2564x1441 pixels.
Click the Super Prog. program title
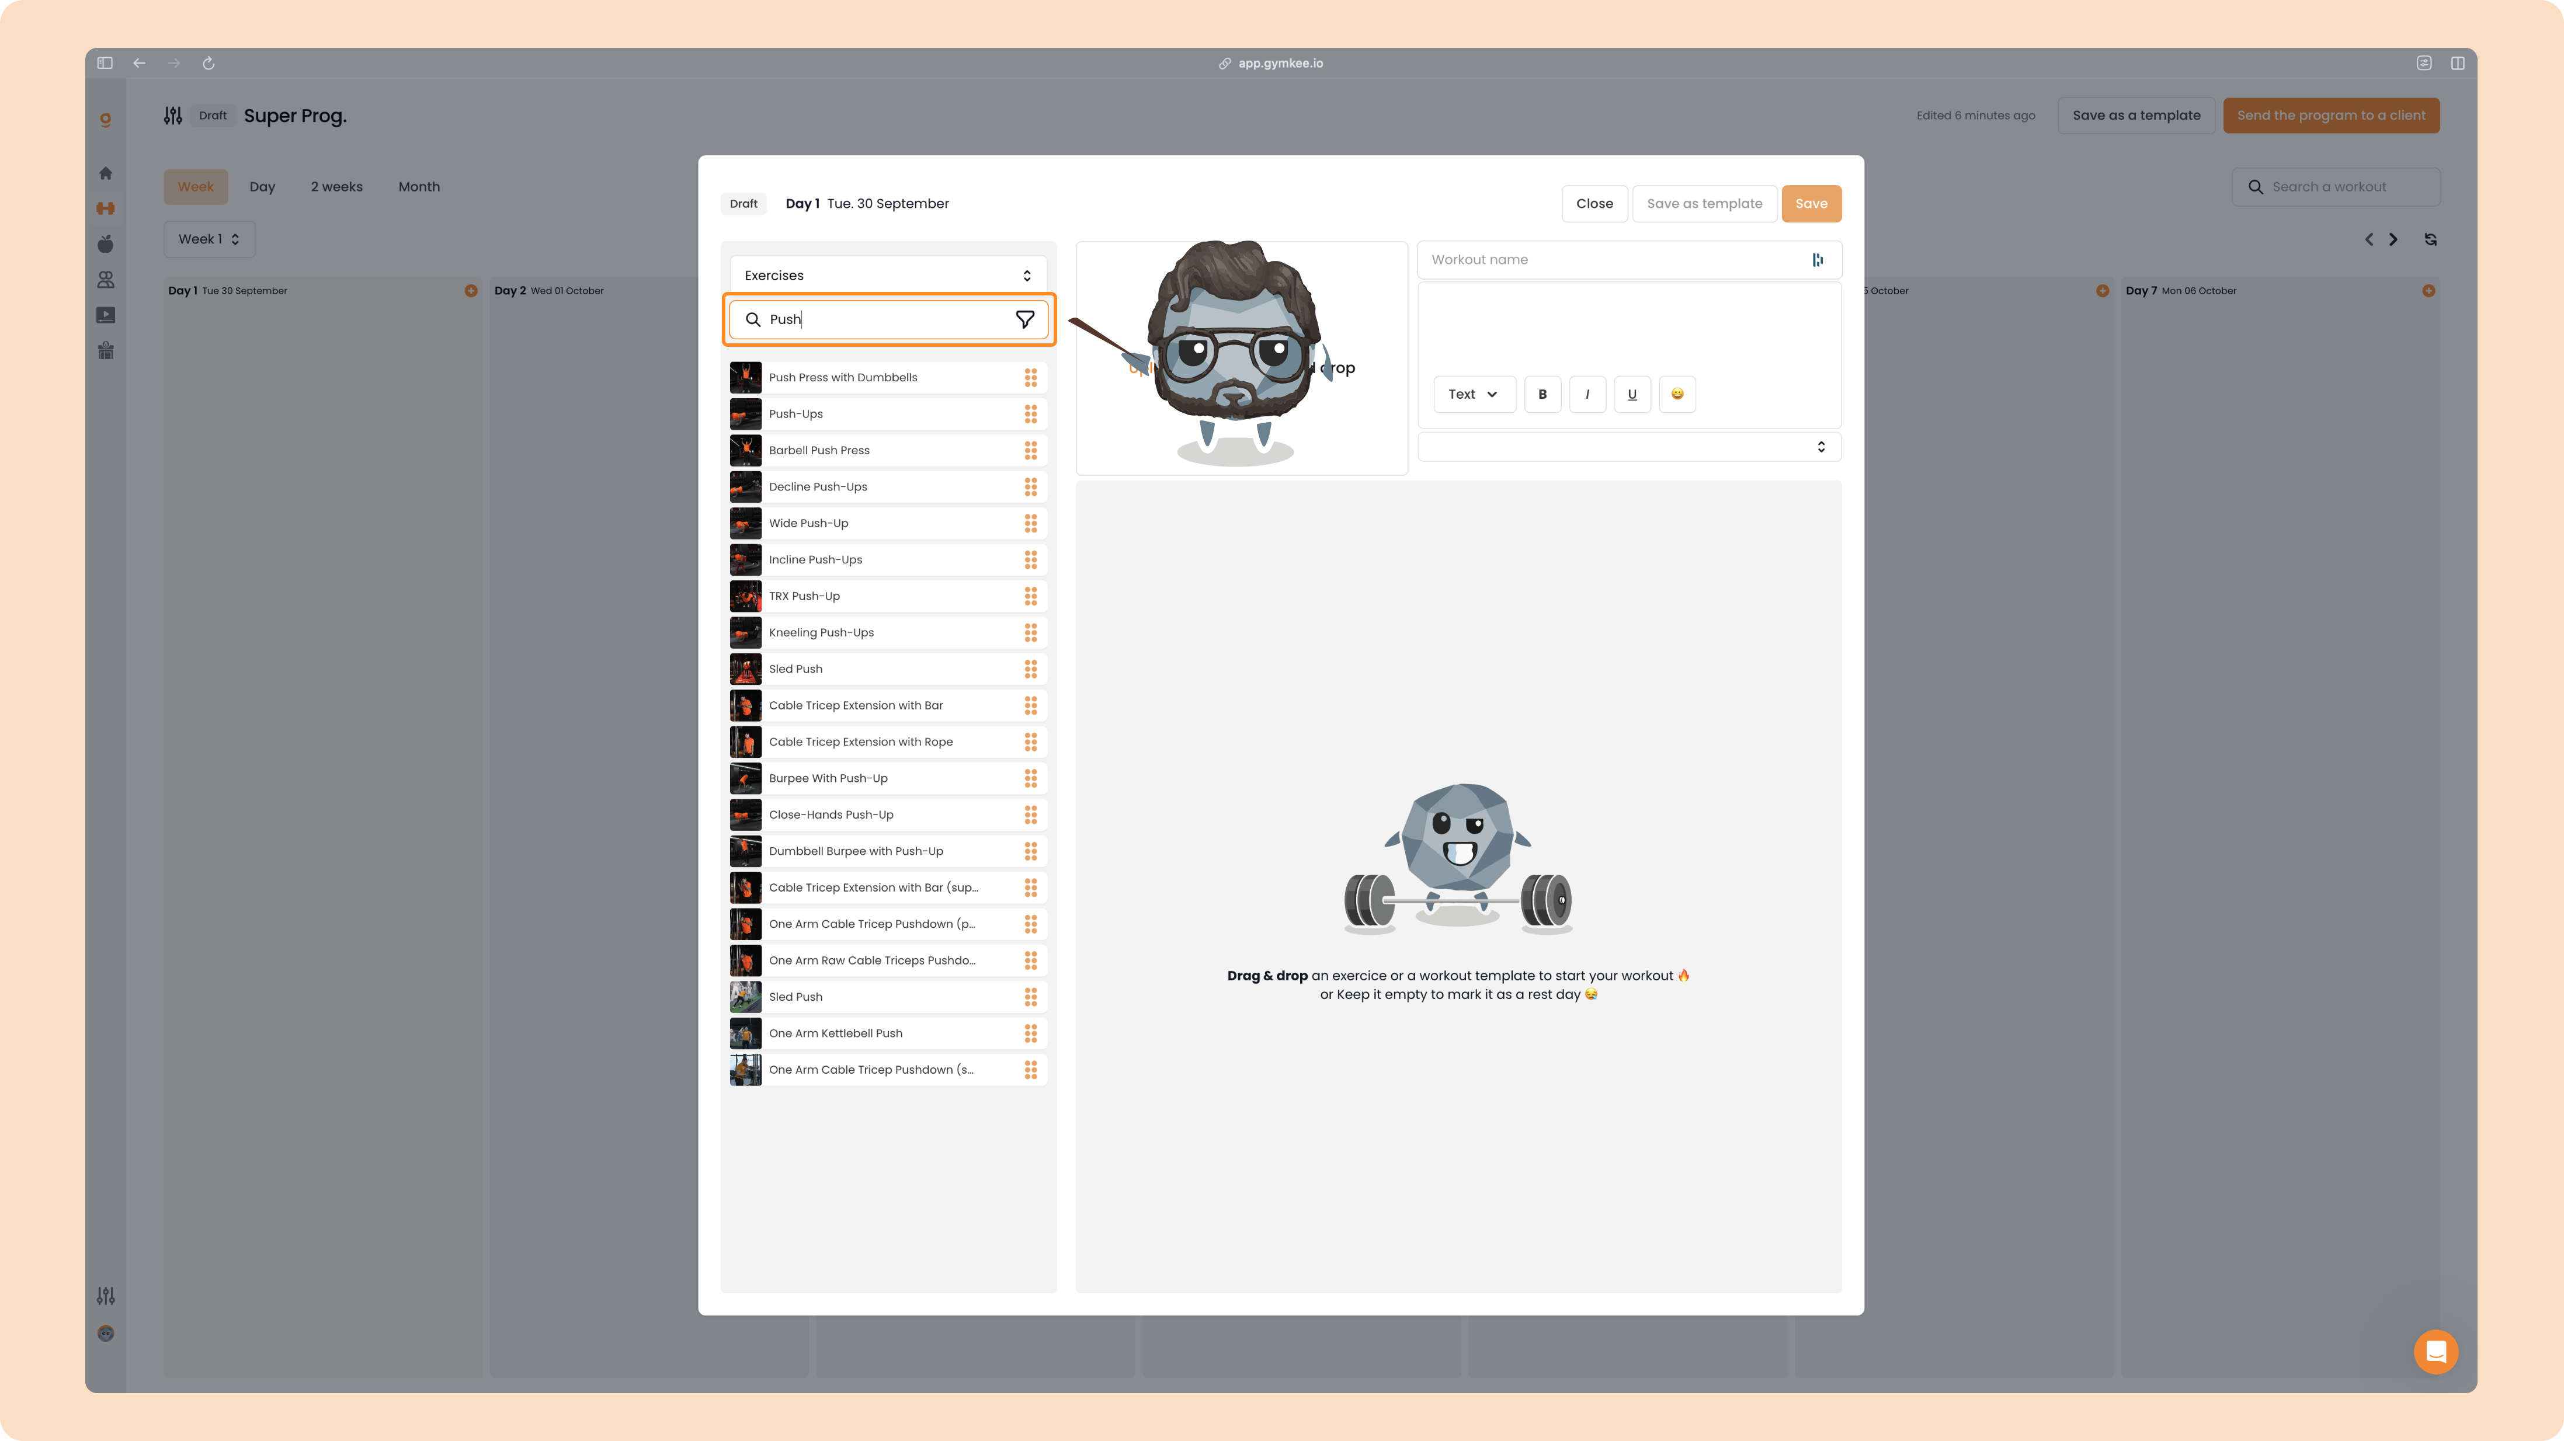[294, 116]
